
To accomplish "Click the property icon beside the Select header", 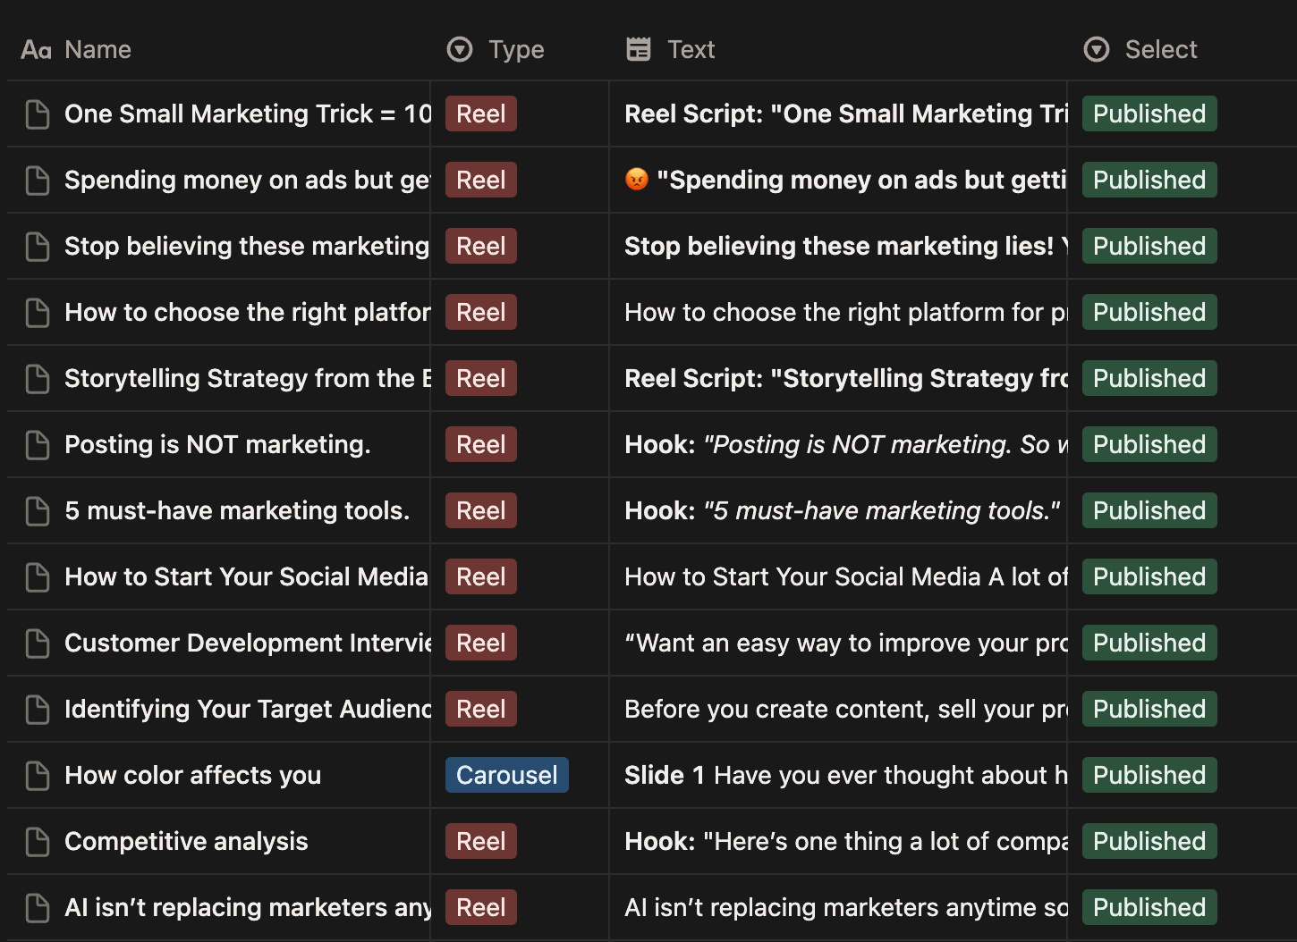I will pos(1096,49).
